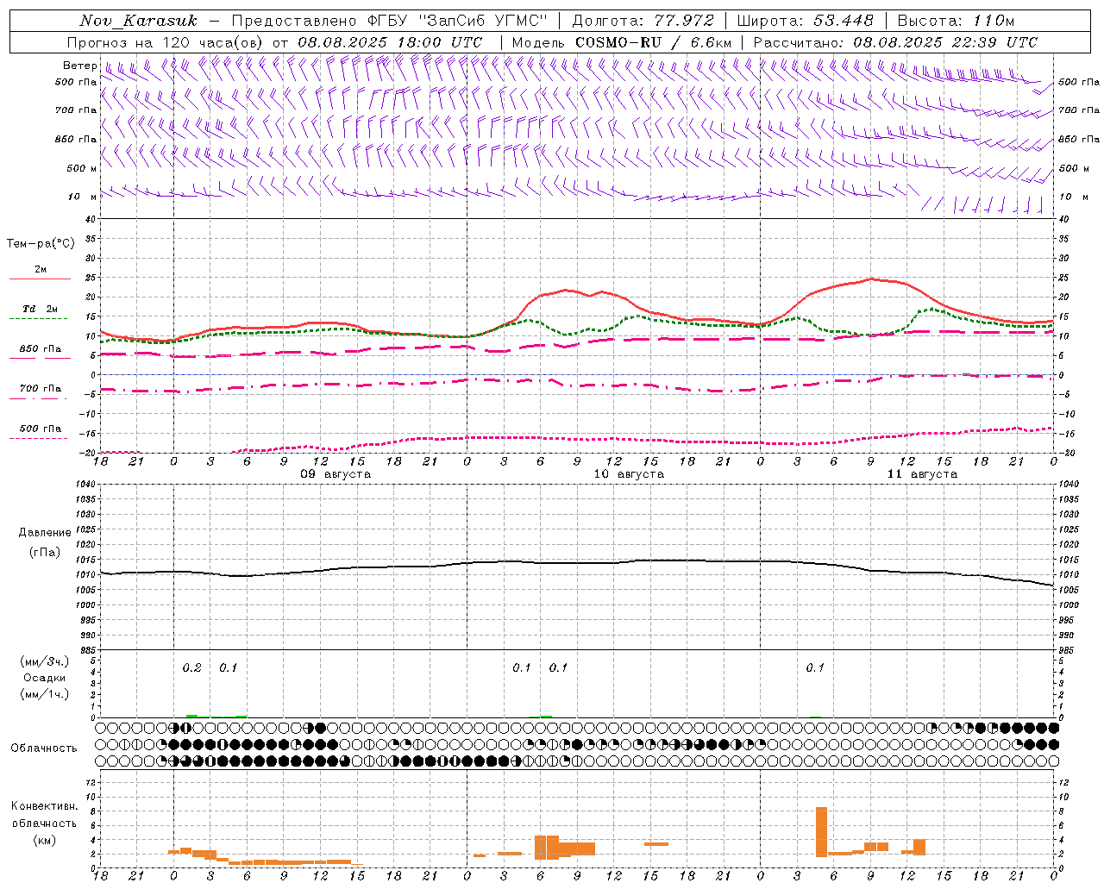
Task: Click the Ветер wind panel label
Action: point(79,66)
